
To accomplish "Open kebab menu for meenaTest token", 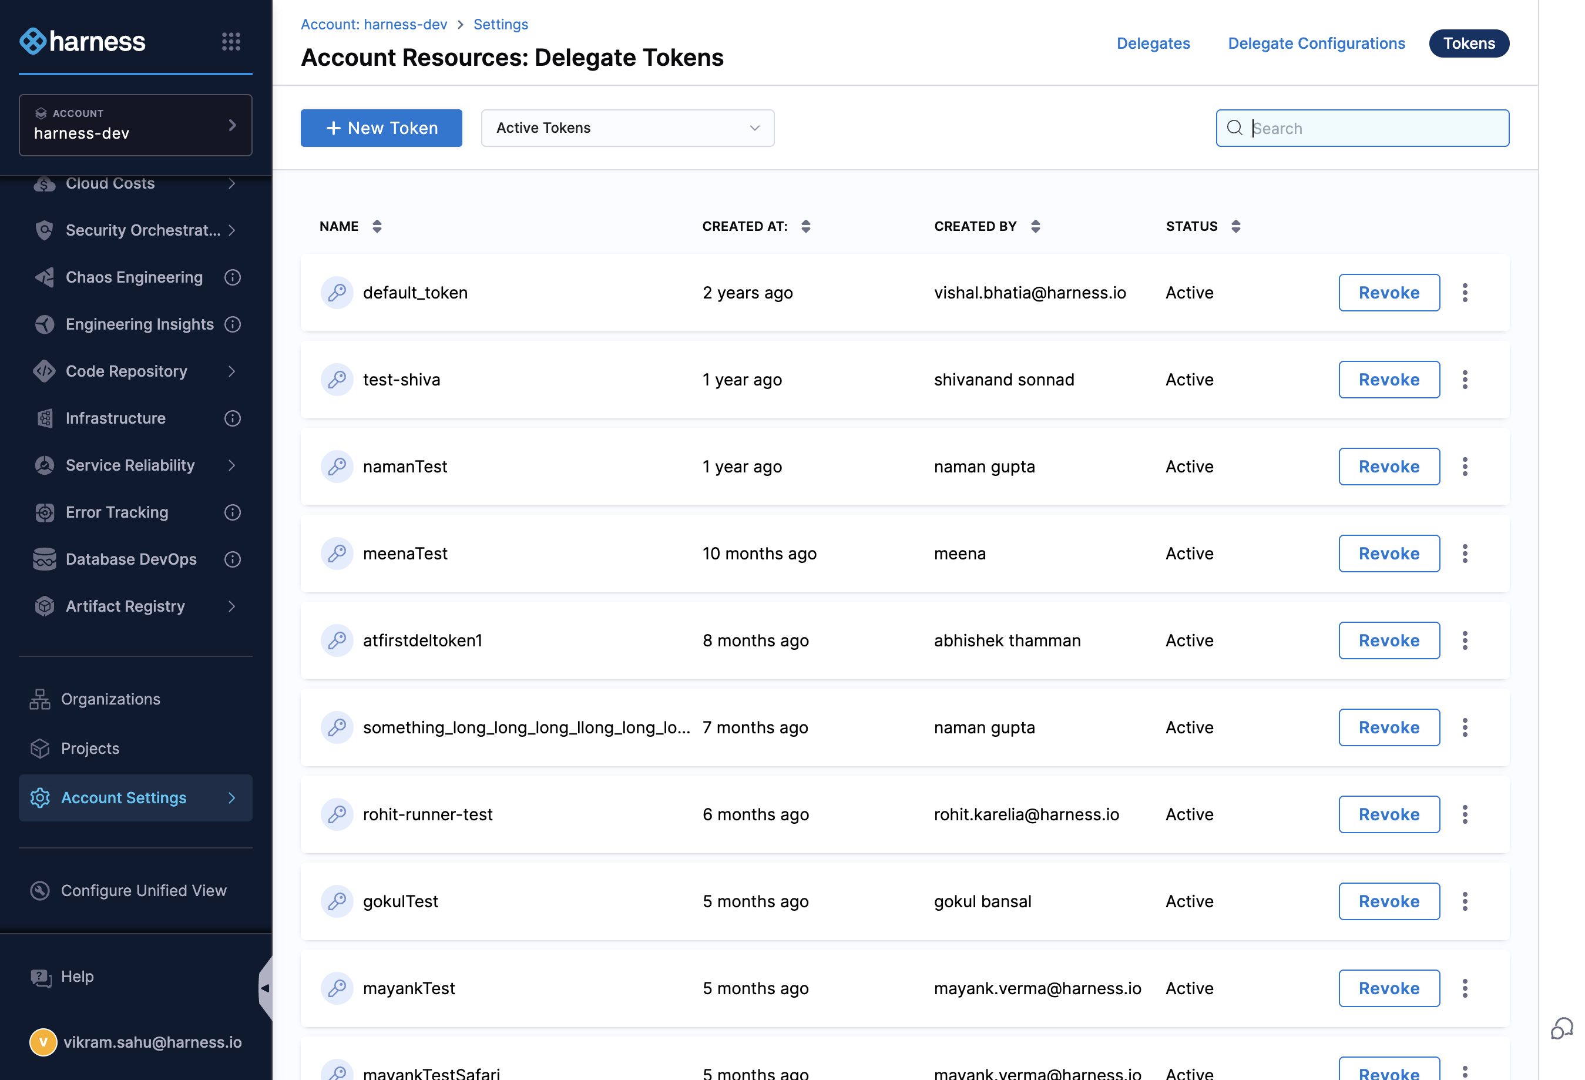I will coord(1465,554).
